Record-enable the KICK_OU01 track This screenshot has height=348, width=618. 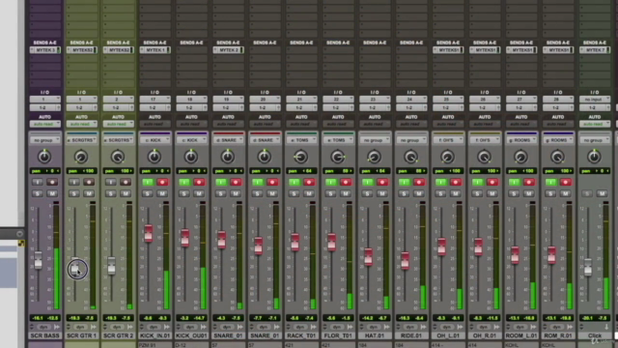click(199, 182)
